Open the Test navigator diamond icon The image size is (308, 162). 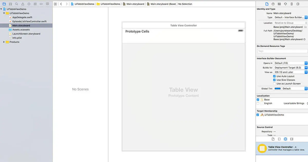(29, 4)
